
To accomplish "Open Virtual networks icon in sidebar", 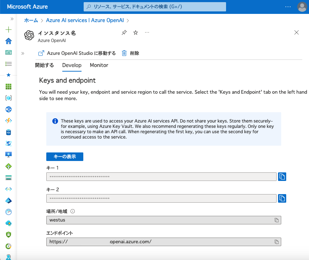I will (9, 189).
